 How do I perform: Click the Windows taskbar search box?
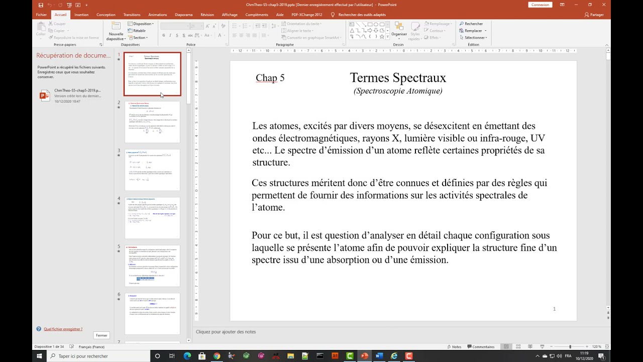click(x=98, y=356)
